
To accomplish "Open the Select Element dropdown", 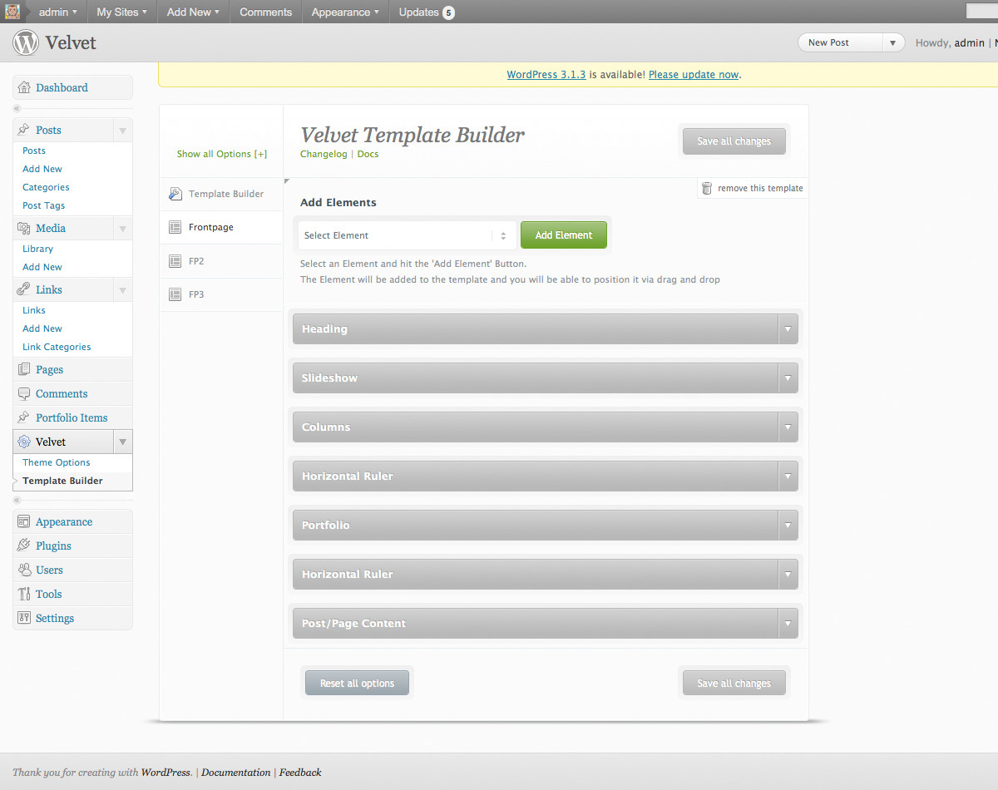I will pos(407,235).
